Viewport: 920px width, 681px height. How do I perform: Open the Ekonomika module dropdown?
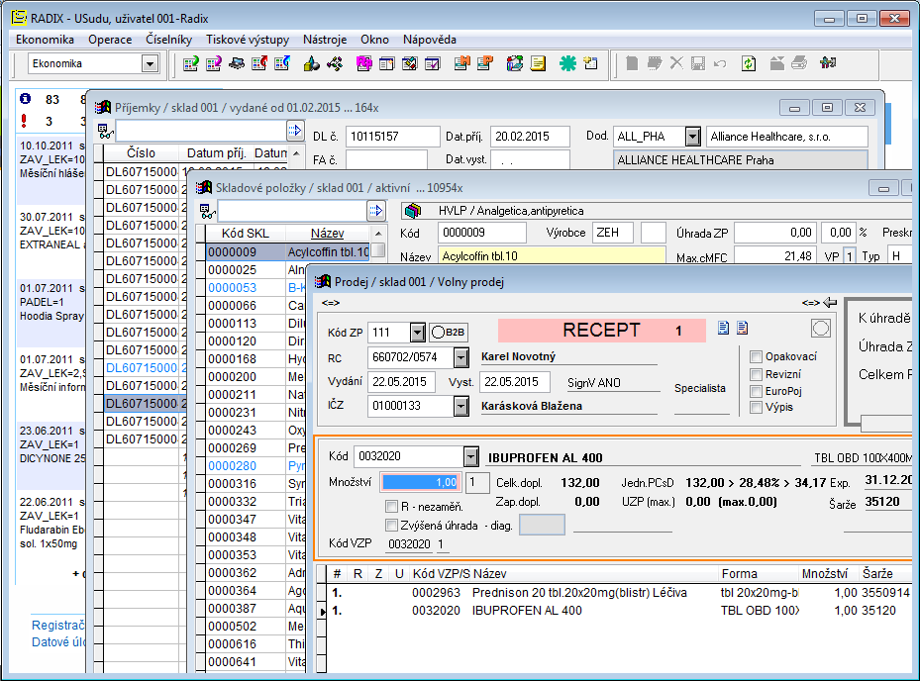coord(150,63)
